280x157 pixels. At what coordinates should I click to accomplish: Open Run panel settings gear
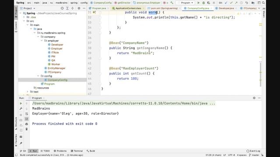coord(254,98)
